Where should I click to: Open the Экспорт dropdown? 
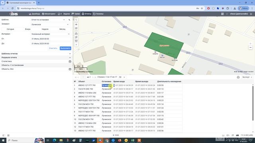[x=247, y=77]
